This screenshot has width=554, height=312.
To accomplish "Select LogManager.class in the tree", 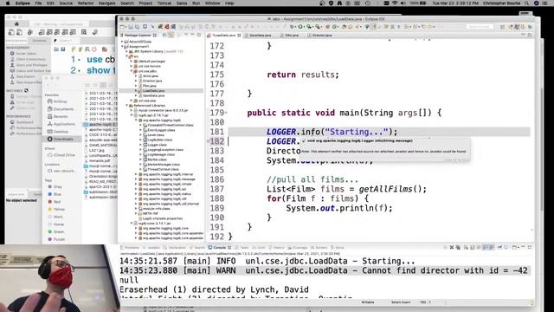I will click(161, 154).
